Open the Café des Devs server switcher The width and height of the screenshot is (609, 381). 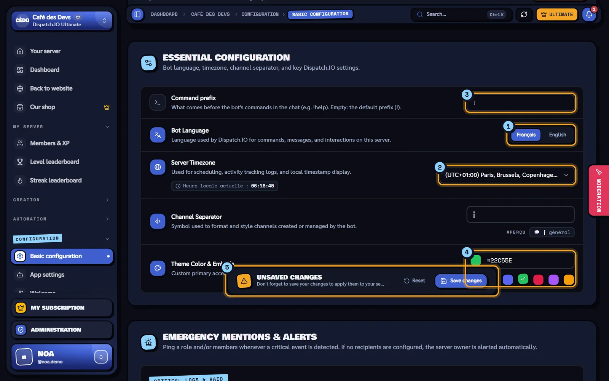pyautogui.click(x=62, y=21)
